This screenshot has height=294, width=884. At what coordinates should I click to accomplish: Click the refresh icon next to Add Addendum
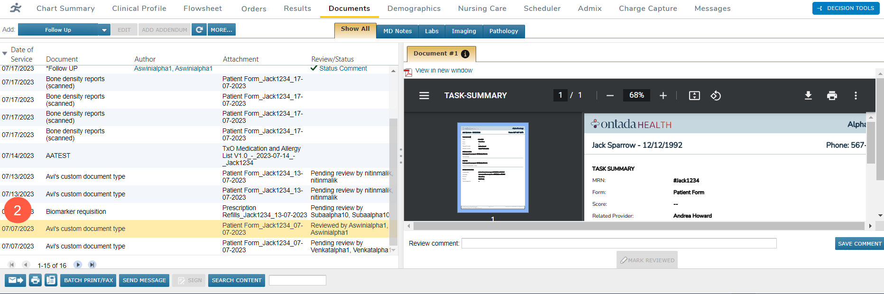click(199, 30)
